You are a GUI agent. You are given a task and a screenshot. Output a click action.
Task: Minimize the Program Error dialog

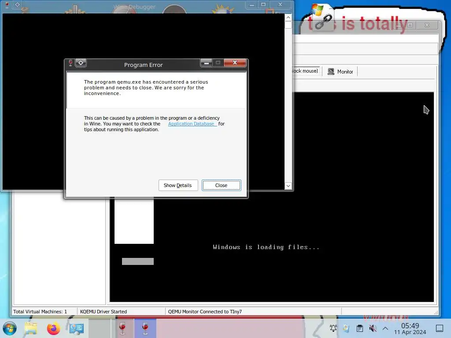point(206,62)
